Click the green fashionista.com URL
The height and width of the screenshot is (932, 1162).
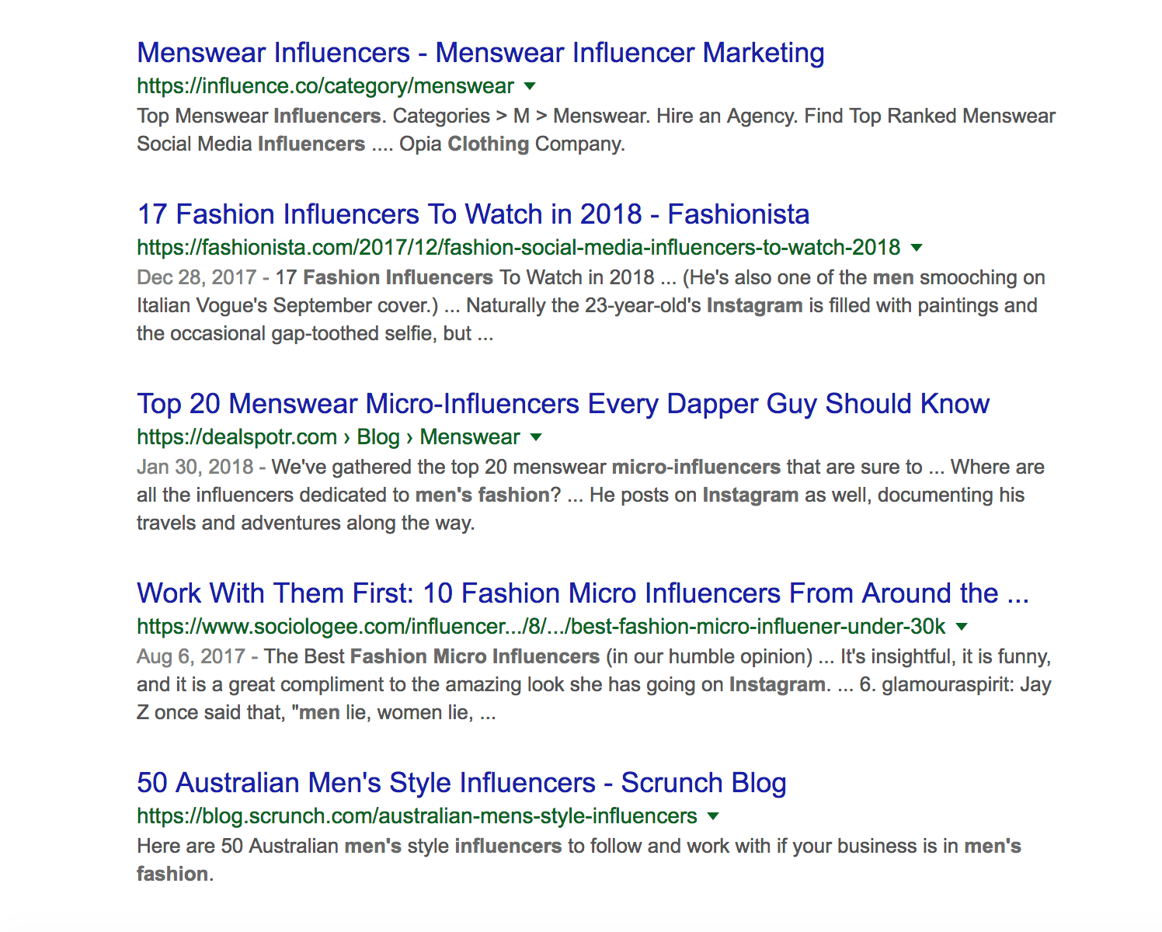(x=518, y=248)
